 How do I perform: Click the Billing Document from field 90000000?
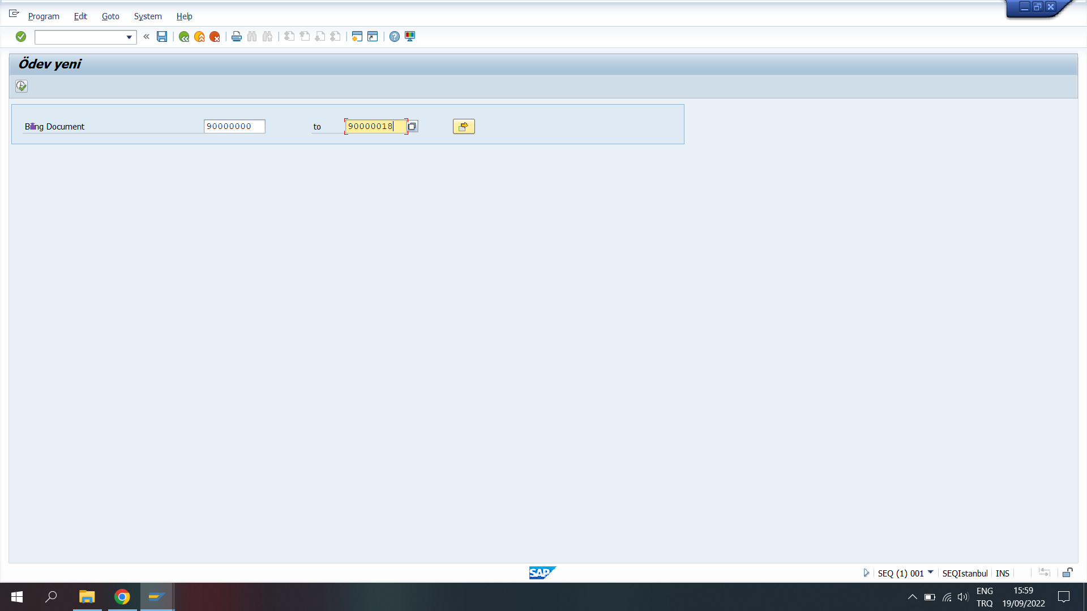[x=234, y=126]
